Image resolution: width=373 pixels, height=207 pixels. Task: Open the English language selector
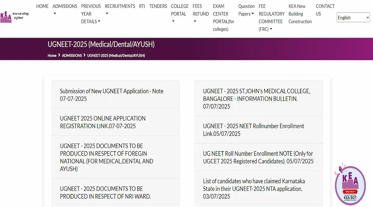(x=353, y=18)
